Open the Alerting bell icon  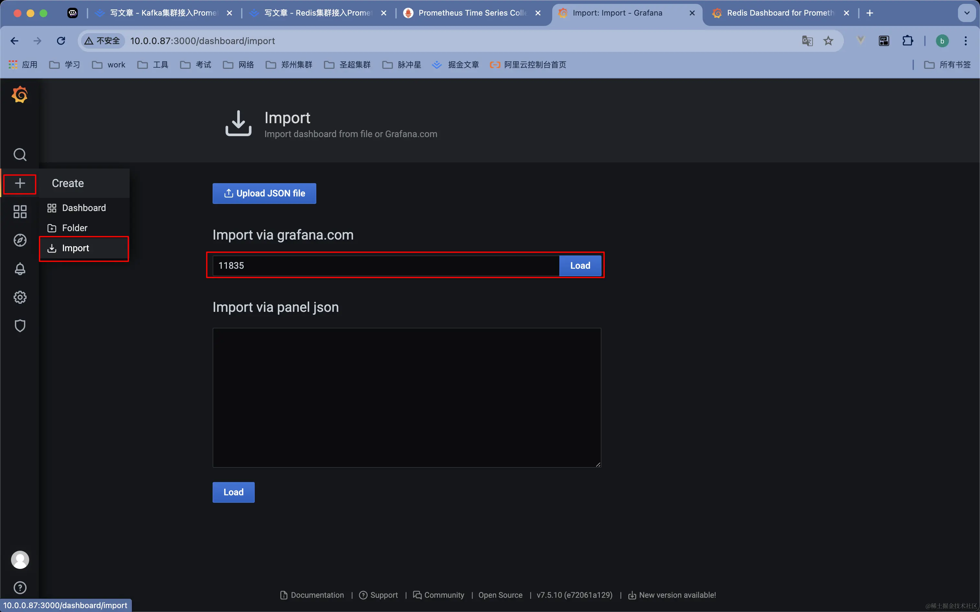(x=20, y=269)
